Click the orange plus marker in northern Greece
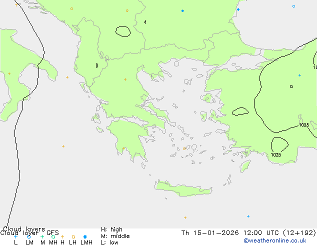Screen dimensions: 317x245 click(x=125, y=79)
